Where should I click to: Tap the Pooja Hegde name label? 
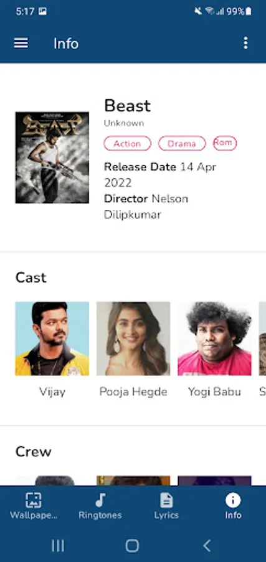133,392
